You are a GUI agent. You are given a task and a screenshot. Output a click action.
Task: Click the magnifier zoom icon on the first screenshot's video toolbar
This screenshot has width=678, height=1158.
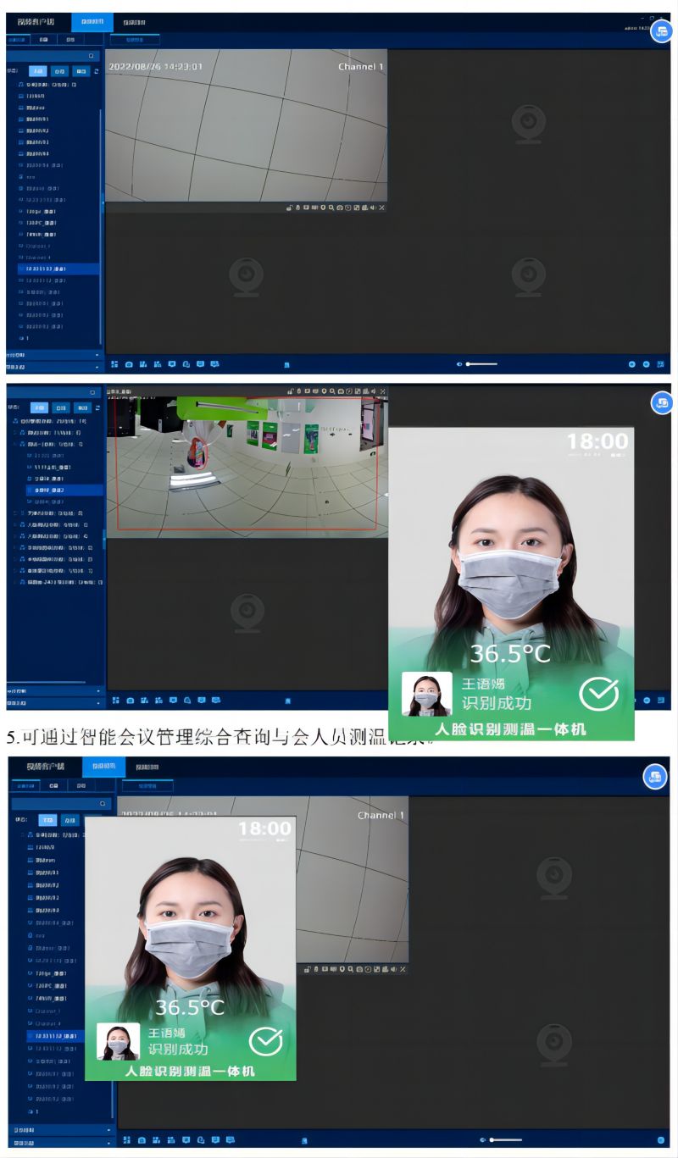tap(331, 208)
